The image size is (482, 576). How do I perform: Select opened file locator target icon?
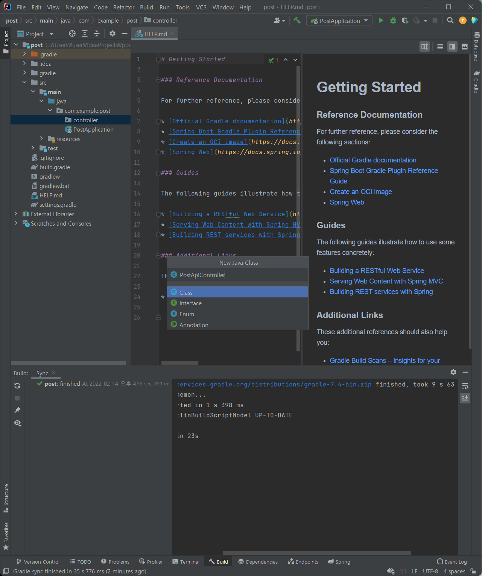tap(72, 34)
